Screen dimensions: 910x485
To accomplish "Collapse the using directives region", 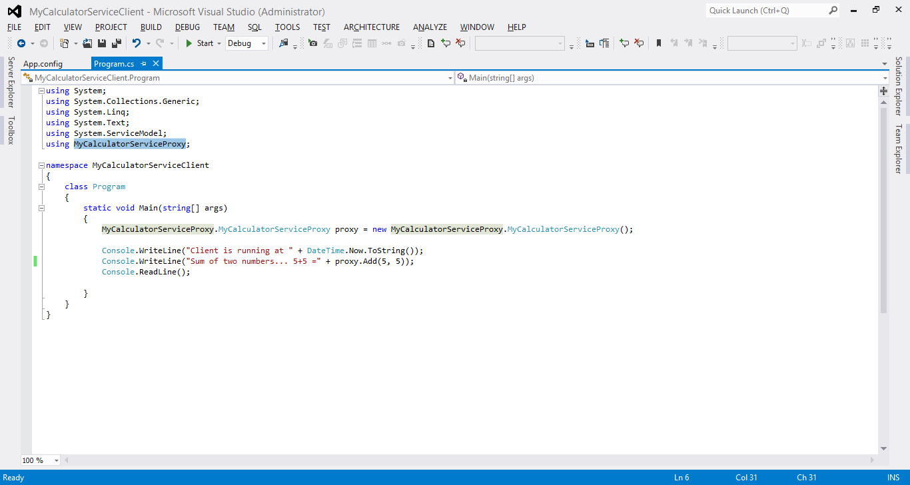I will (x=41, y=91).
